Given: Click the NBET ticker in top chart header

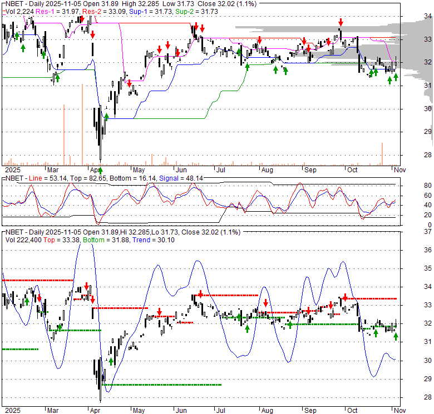Looking at the screenshot, I should 13,4.
